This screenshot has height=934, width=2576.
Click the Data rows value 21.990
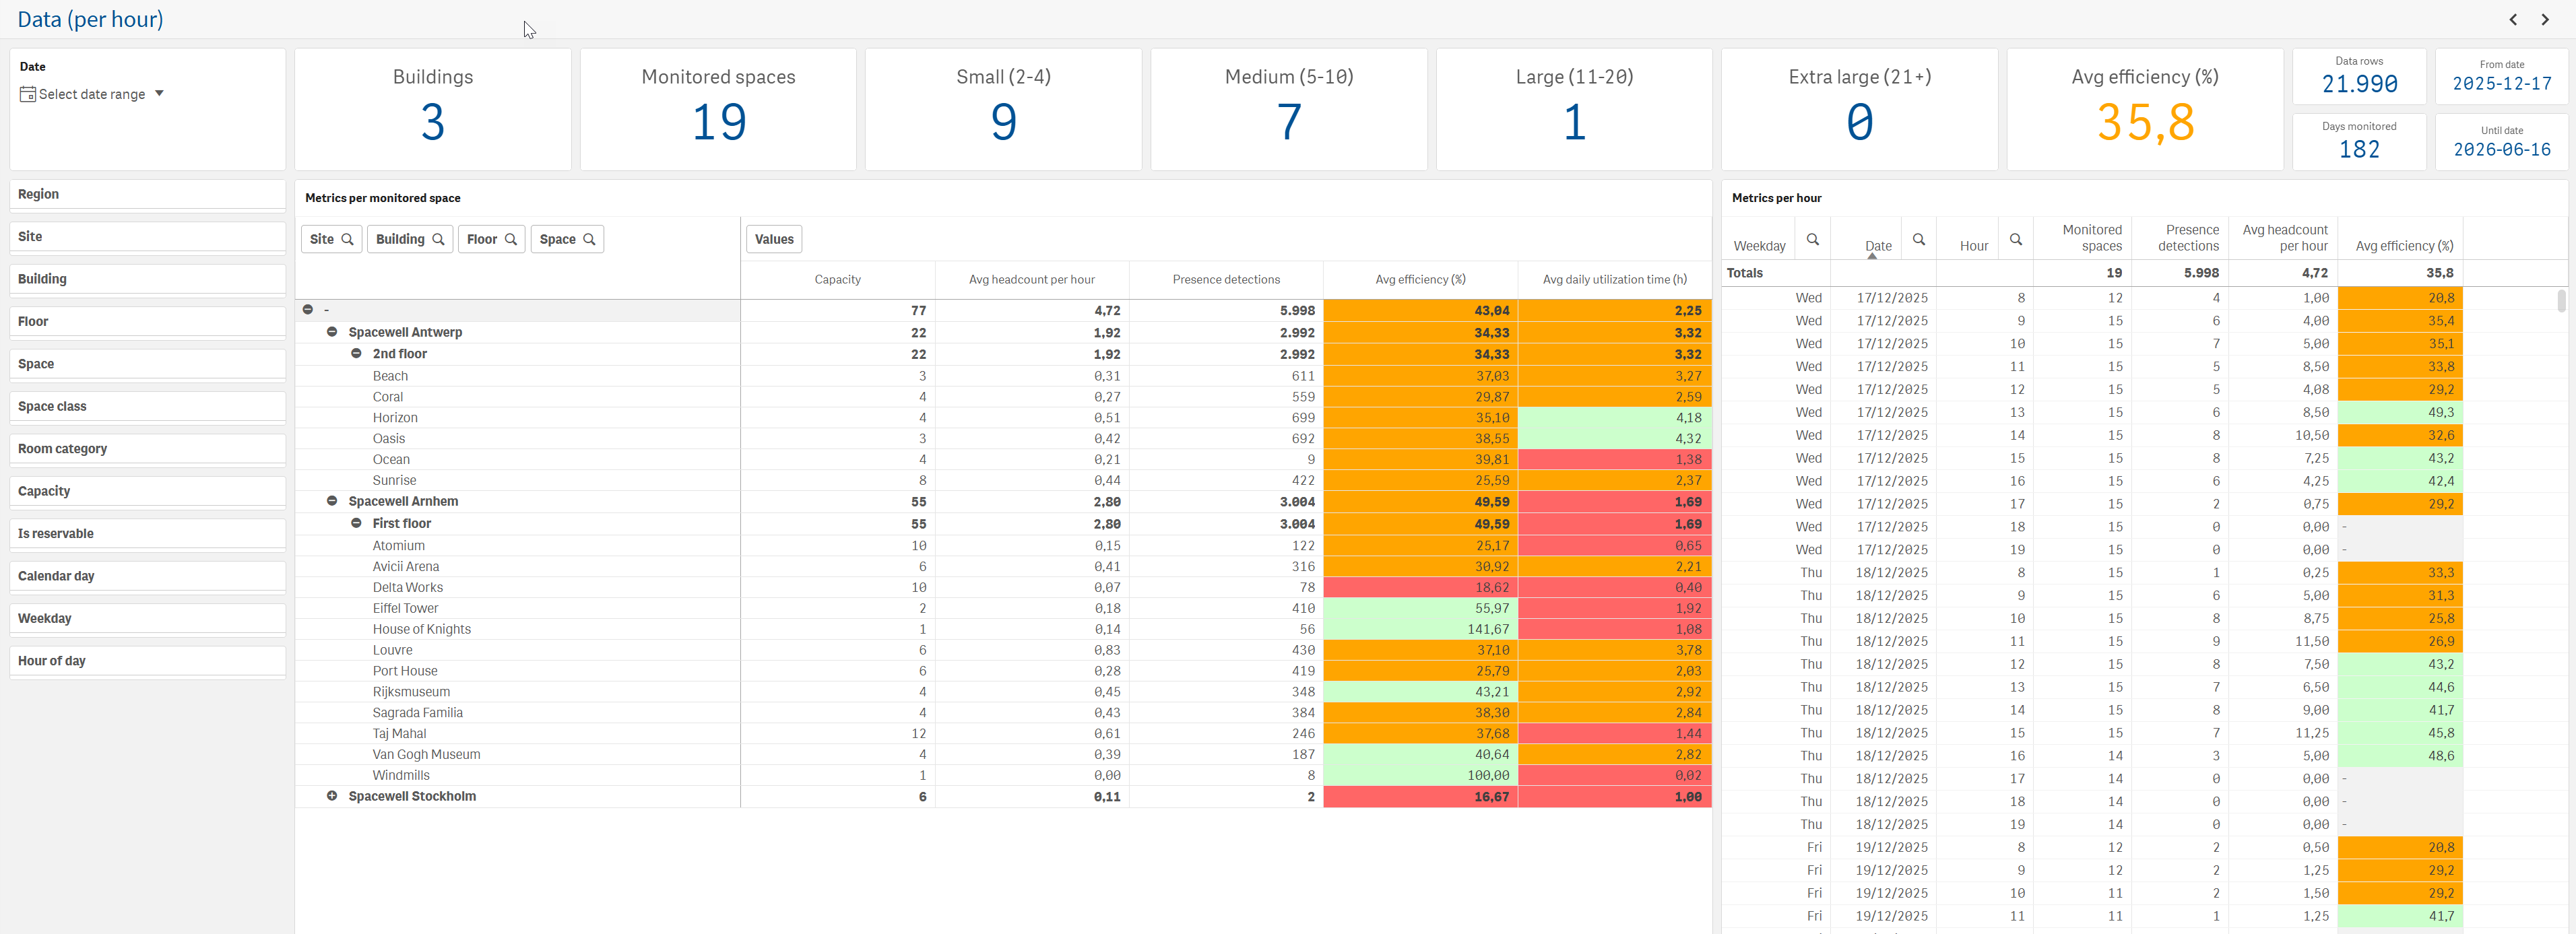(2359, 84)
